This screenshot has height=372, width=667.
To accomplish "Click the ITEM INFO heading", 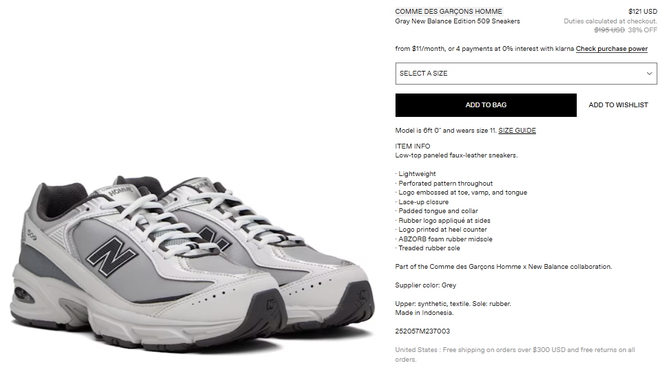I will tap(413, 146).
